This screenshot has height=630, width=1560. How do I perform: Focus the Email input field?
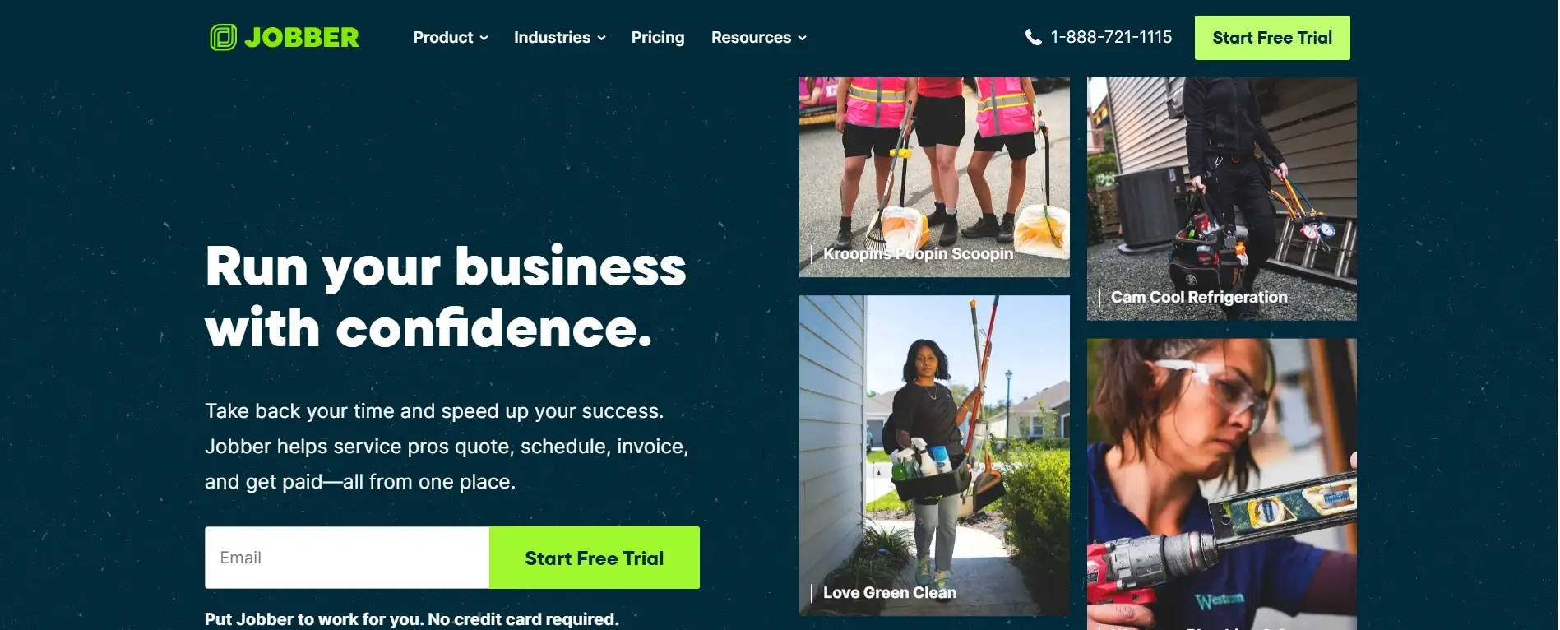tap(347, 558)
